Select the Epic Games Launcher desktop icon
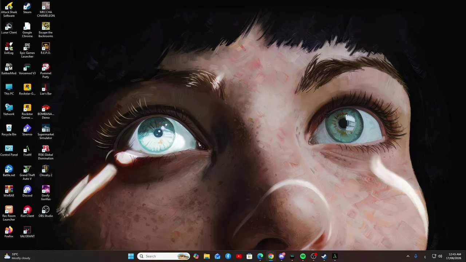Viewport: 466px width, 262px height. click(27, 50)
